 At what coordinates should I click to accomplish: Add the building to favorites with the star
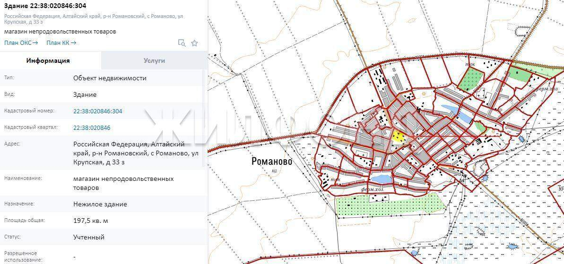click(x=194, y=43)
